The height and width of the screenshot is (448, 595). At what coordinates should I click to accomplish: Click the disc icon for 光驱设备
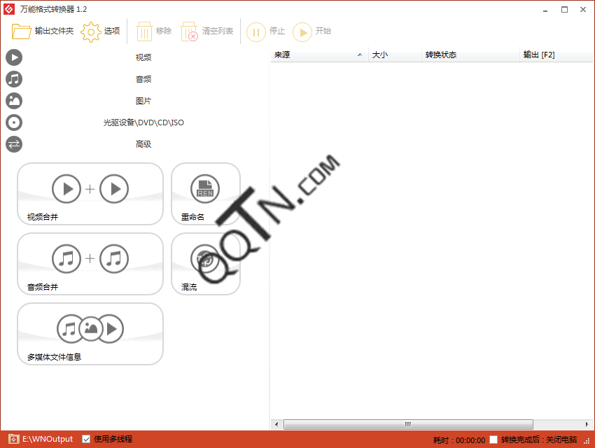[x=14, y=122]
